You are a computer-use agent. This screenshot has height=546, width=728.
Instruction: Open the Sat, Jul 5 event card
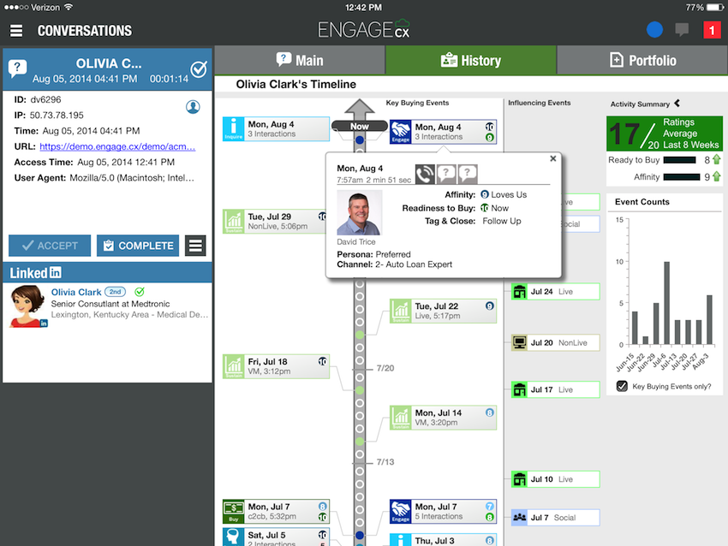pos(276,537)
